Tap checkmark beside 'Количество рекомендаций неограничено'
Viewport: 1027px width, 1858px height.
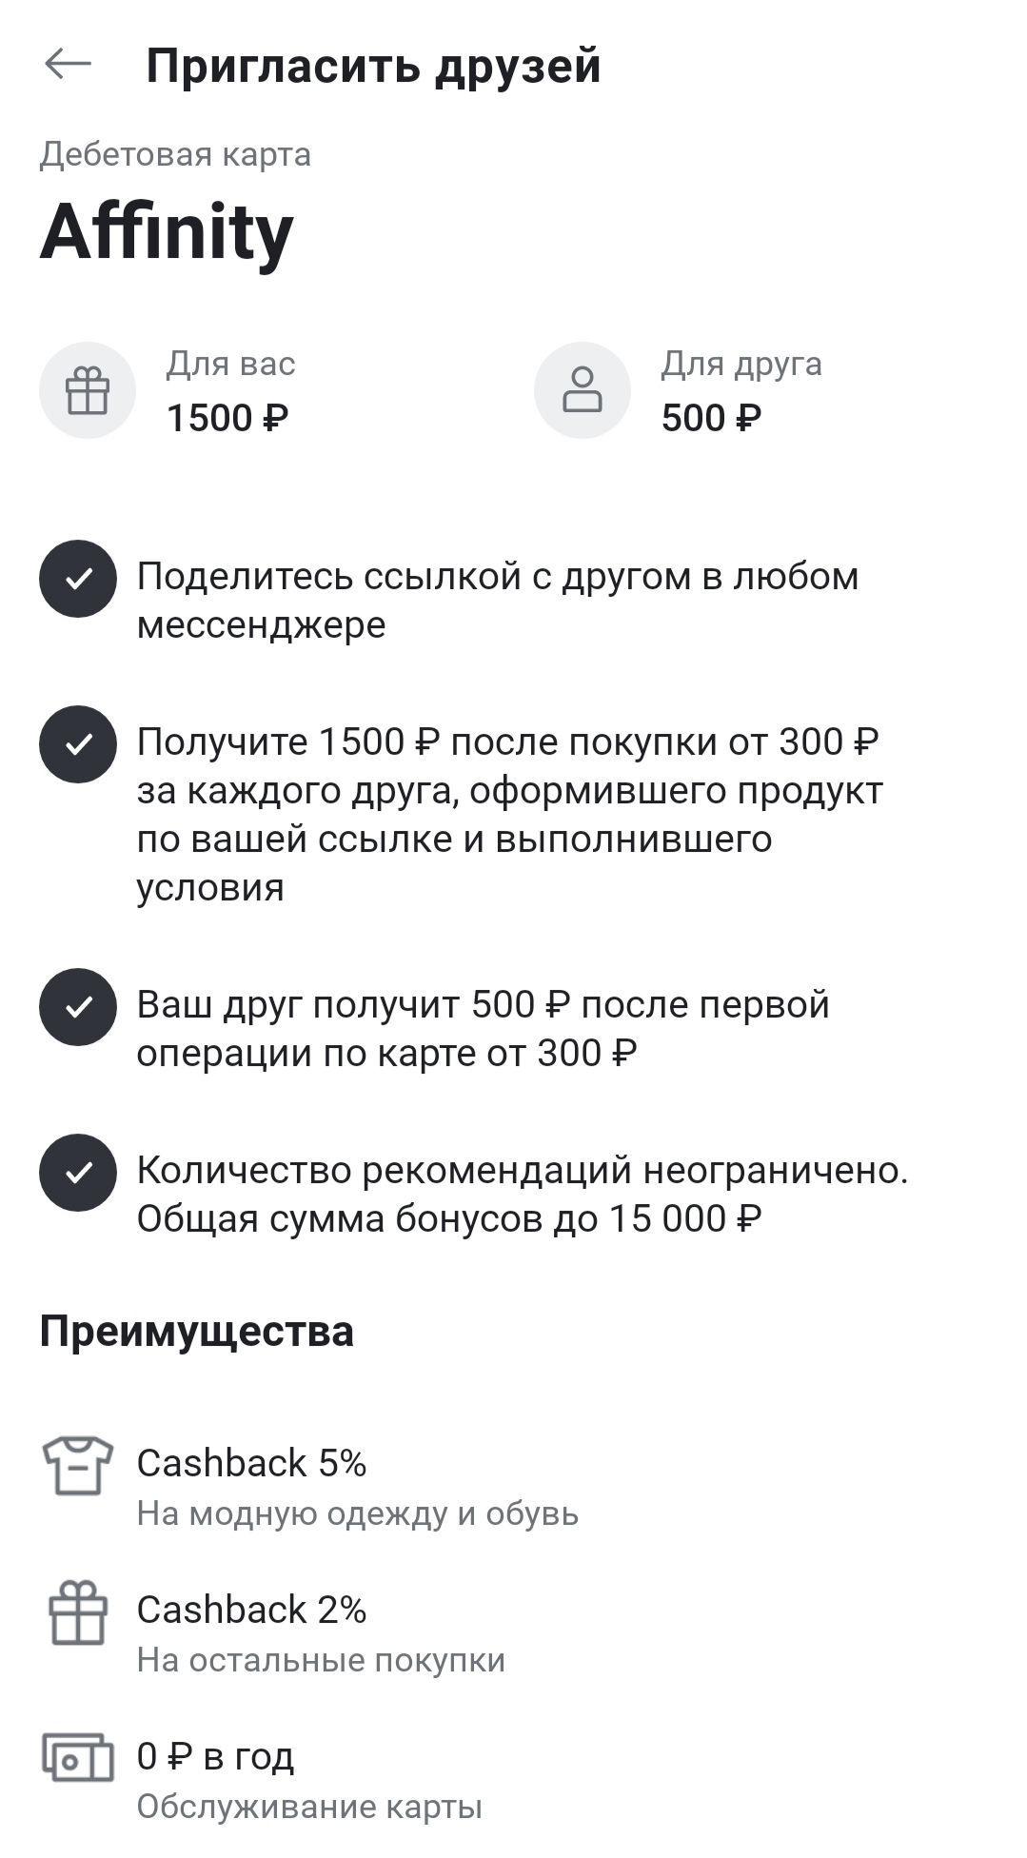[78, 1173]
